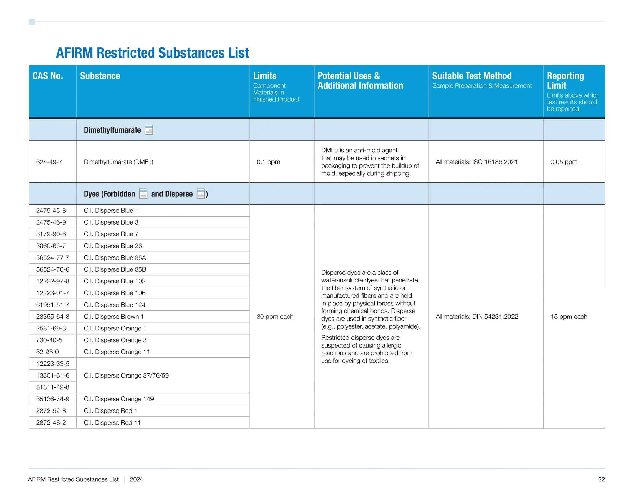Select the C.I. Disperse Blue 1 row
This screenshot has width=634, height=490.
[111, 211]
